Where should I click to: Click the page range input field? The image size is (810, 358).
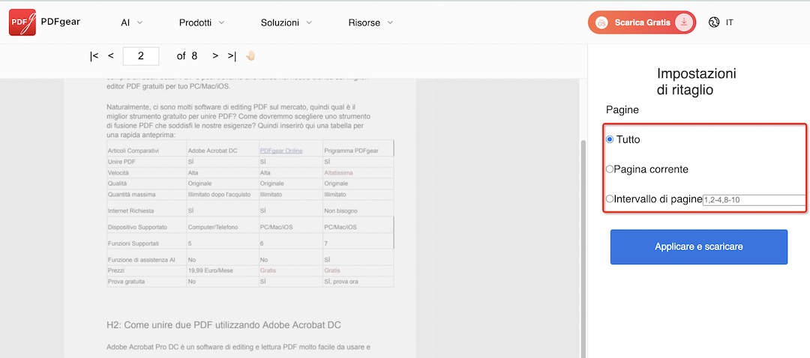(753, 200)
